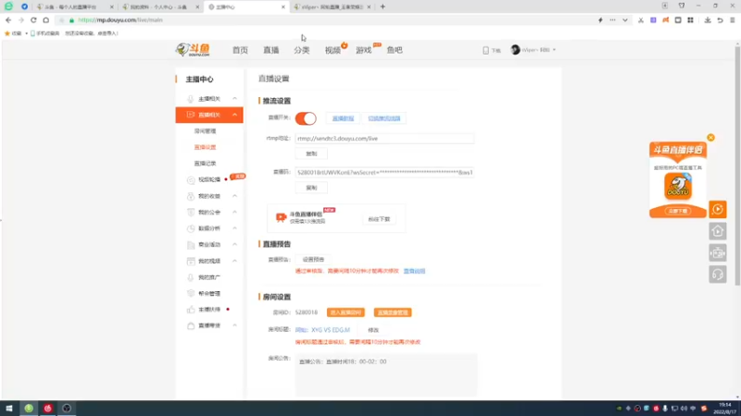Viewport: 741px width, 416px height.
Task: Click the floating house icon on right
Action: click(718, 231)
